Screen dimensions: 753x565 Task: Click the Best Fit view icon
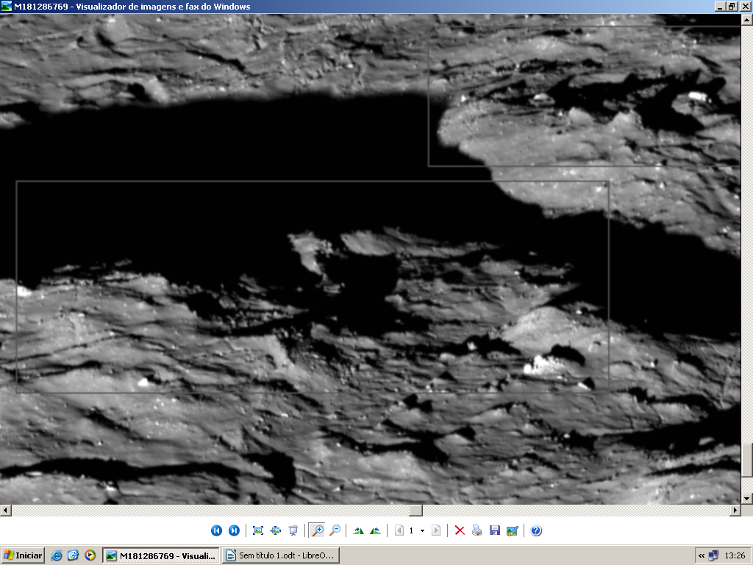[x=258, y=530]
